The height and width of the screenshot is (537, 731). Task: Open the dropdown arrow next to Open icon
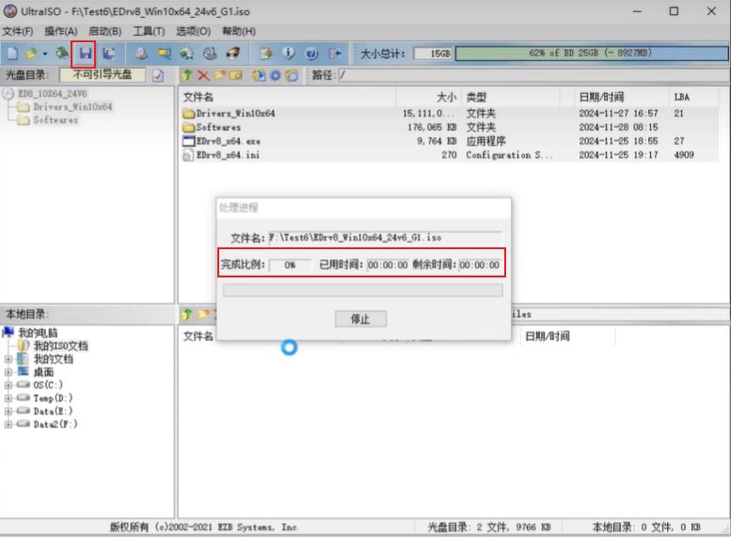click(x=44, y=54)
